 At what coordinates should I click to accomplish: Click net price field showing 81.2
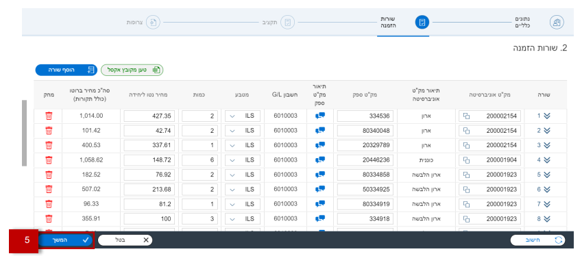pos(149,204)
